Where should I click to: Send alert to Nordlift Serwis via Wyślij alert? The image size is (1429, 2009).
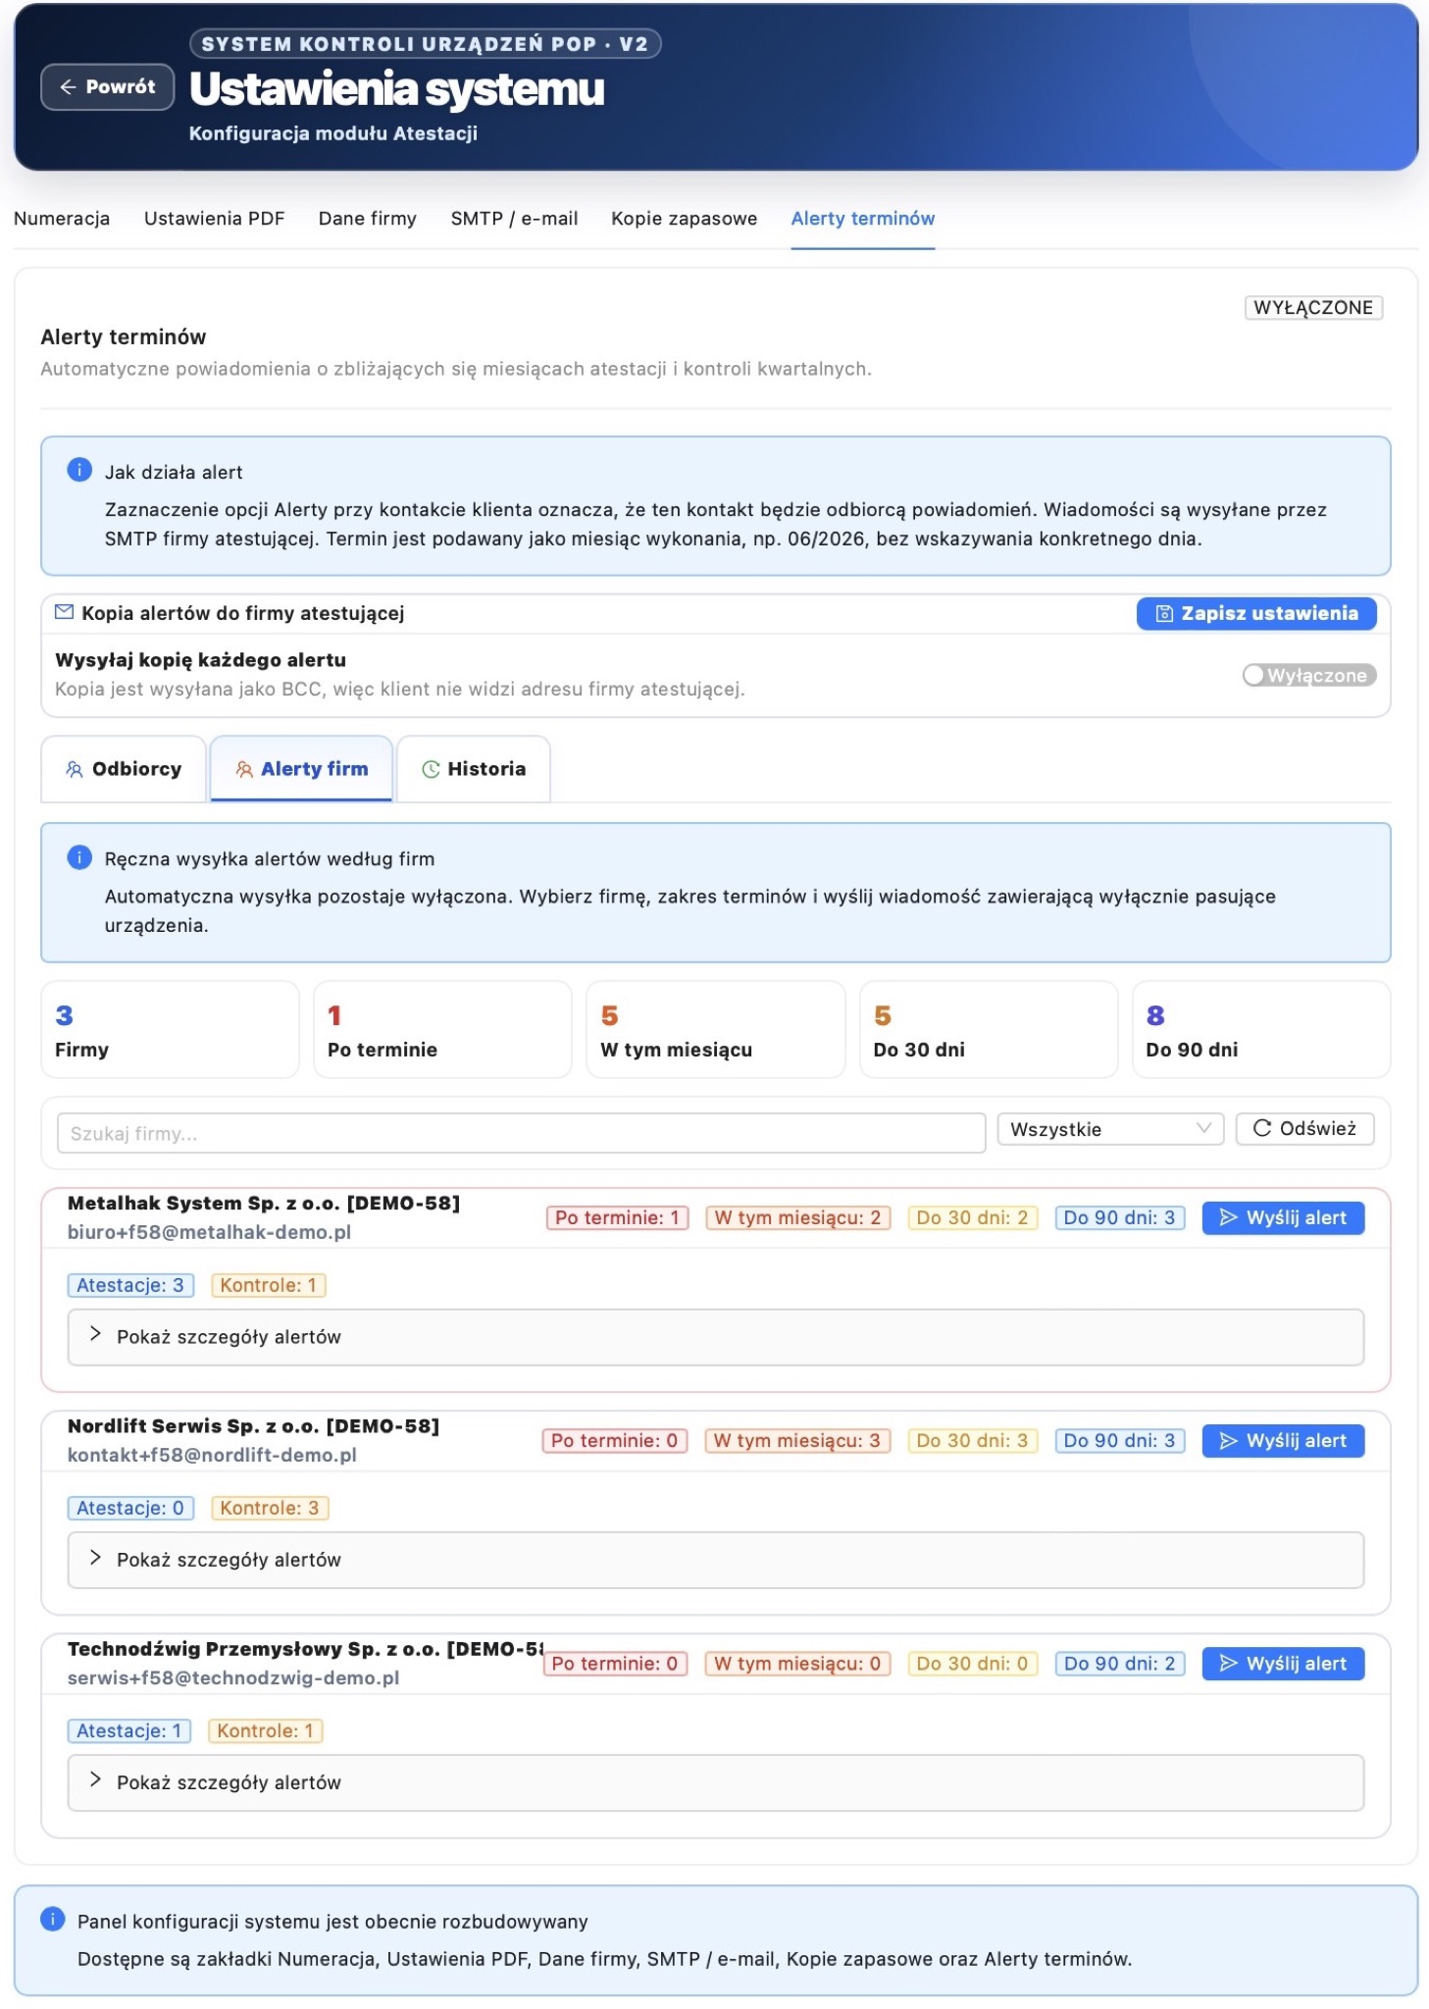click(x=1283, y=1441)
